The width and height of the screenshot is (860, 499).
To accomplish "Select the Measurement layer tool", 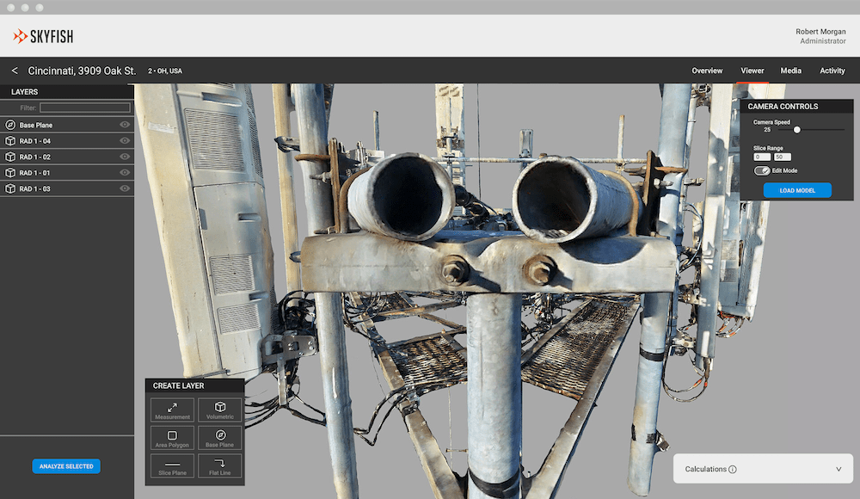I will (172, 410).
